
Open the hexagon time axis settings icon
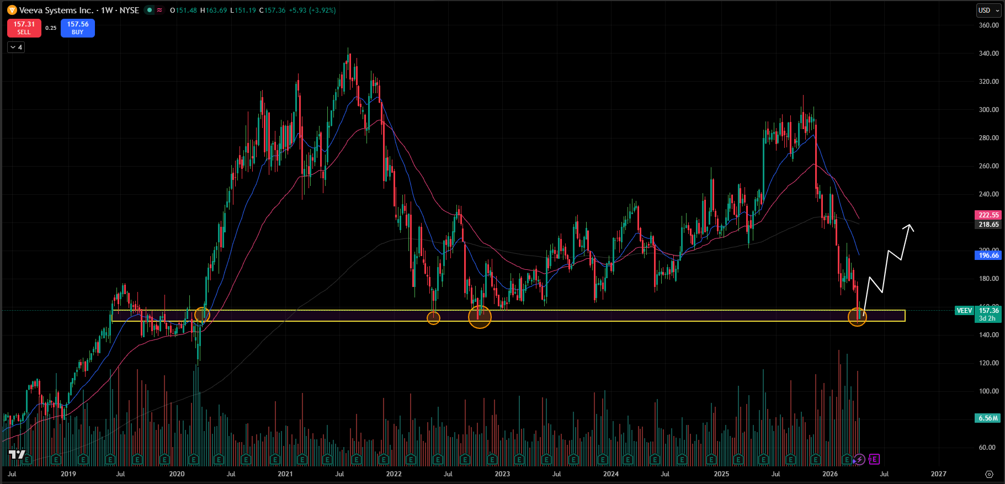tap(989, 474)
